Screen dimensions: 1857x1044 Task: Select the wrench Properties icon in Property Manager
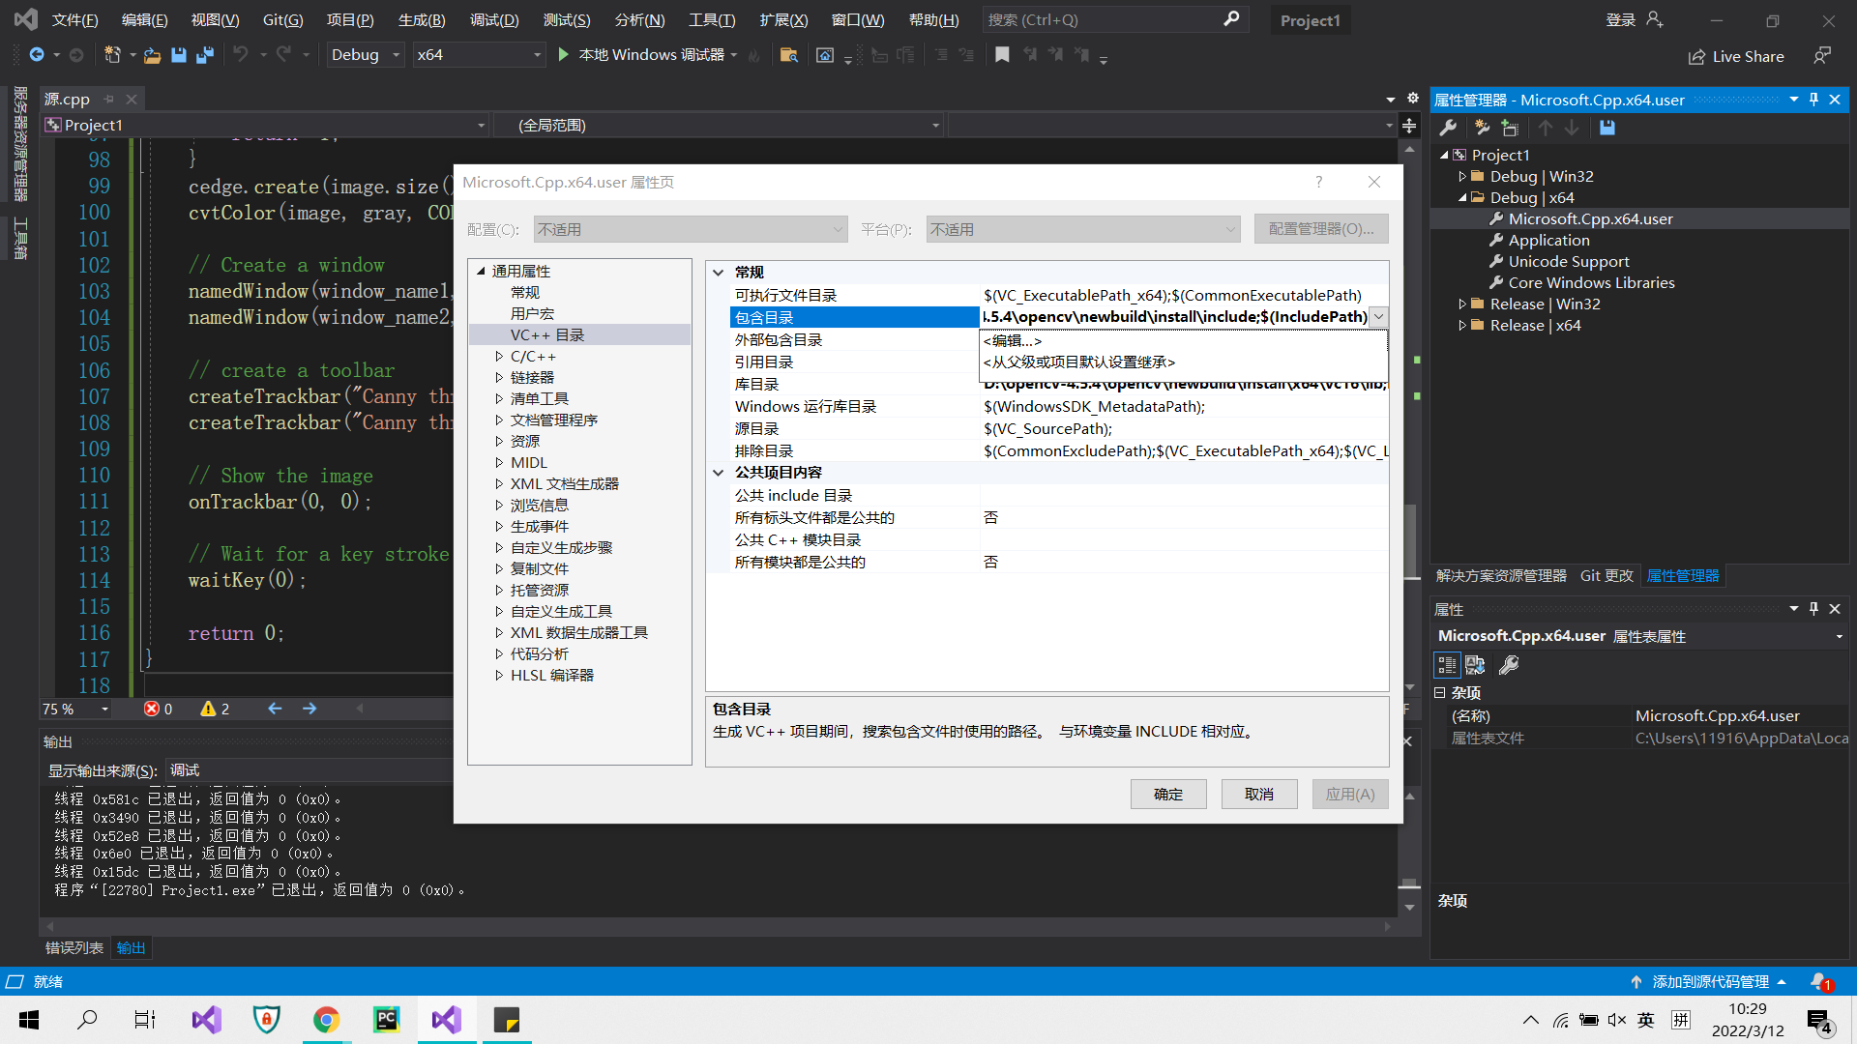click(1449, 128)
